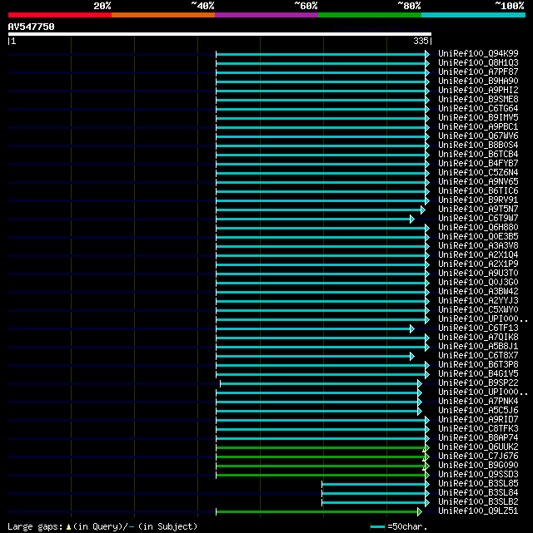Open UniRef100_A5B8J1 hit label
Screen dimensions: 533x533
coord(478,347)
